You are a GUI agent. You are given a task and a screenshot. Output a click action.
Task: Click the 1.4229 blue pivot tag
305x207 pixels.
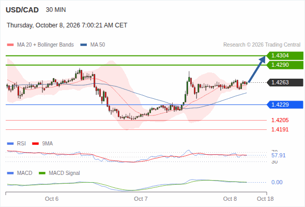pos(285,105)
